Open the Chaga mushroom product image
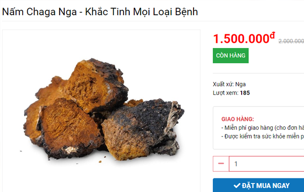This screenshot has width=304, height=192. [101, 111]
